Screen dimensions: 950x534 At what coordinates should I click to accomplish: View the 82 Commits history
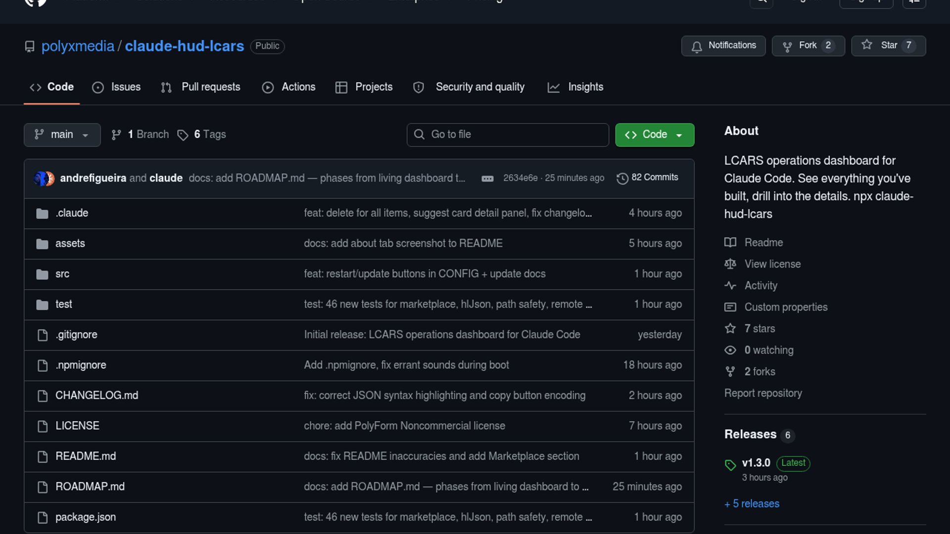click(647, 178)
